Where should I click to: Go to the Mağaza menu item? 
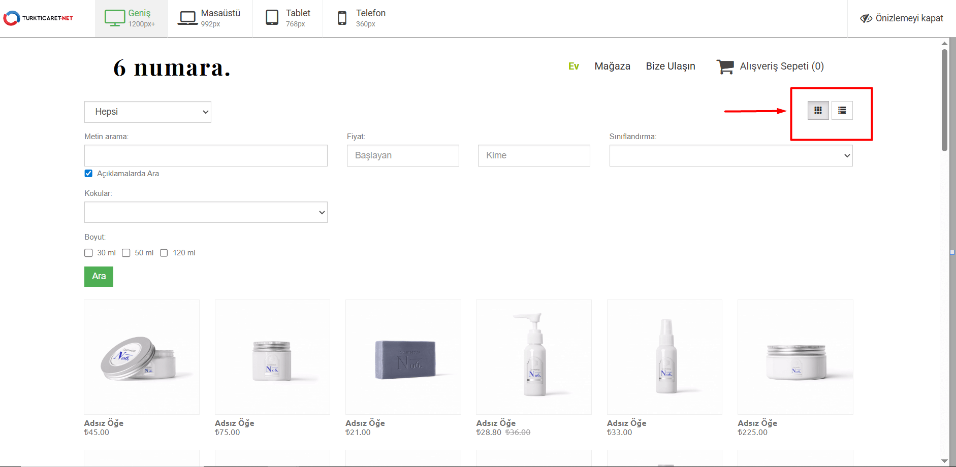(612, 66)
